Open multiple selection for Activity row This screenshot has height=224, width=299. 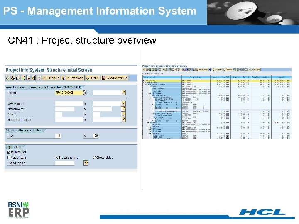(124, 114)
